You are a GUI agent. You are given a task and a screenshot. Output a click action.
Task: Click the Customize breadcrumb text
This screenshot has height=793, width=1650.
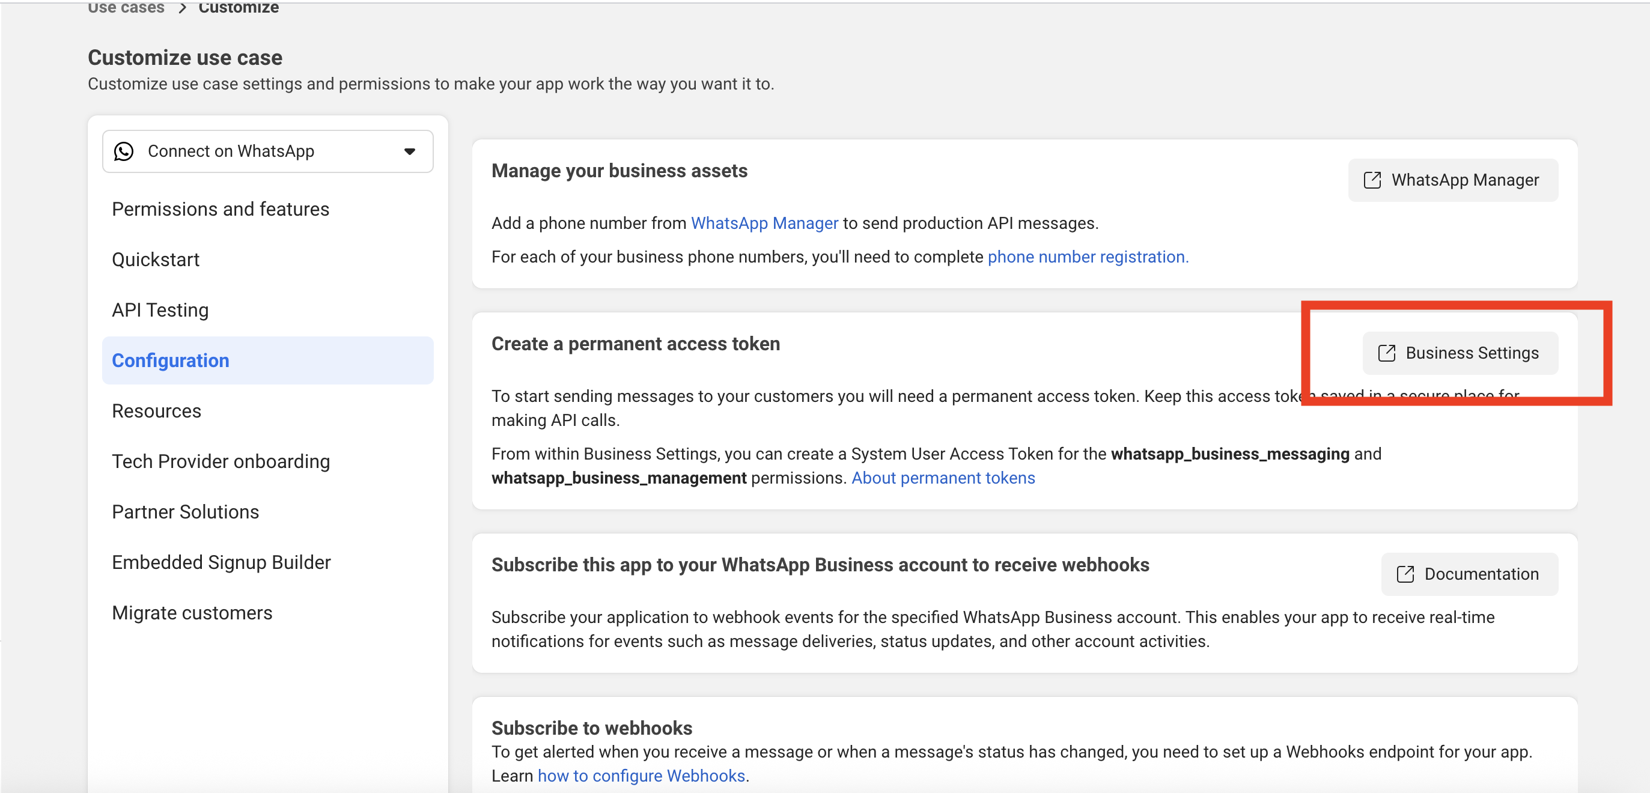(239, 8)
